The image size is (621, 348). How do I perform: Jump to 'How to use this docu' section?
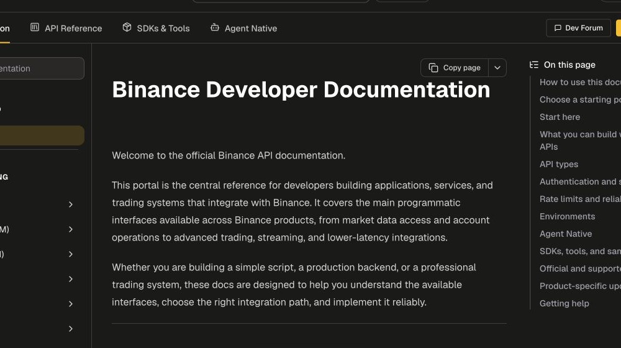click(580, 82)
